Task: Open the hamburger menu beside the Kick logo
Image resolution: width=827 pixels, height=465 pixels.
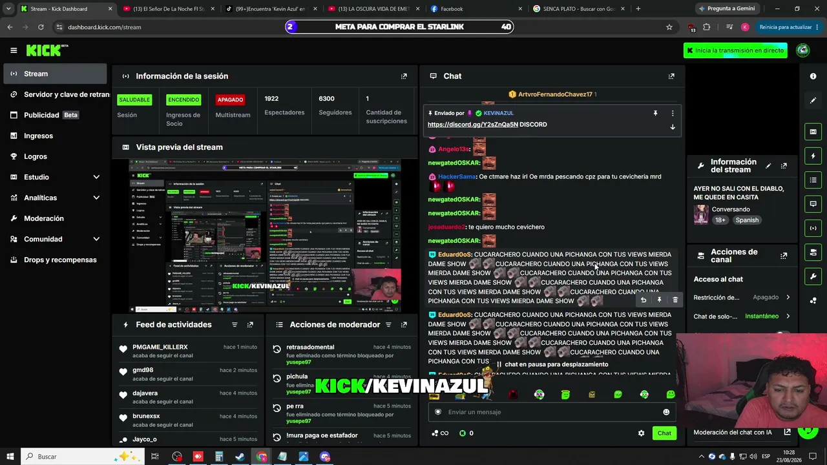Action: [14, 50]
